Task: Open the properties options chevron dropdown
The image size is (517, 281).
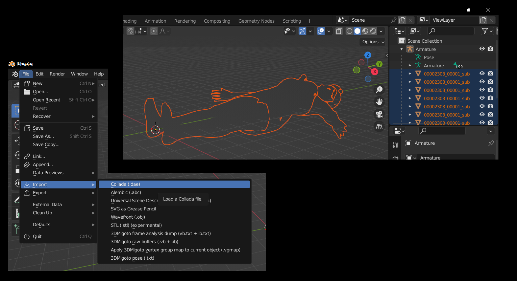Action: coord(491,131)
